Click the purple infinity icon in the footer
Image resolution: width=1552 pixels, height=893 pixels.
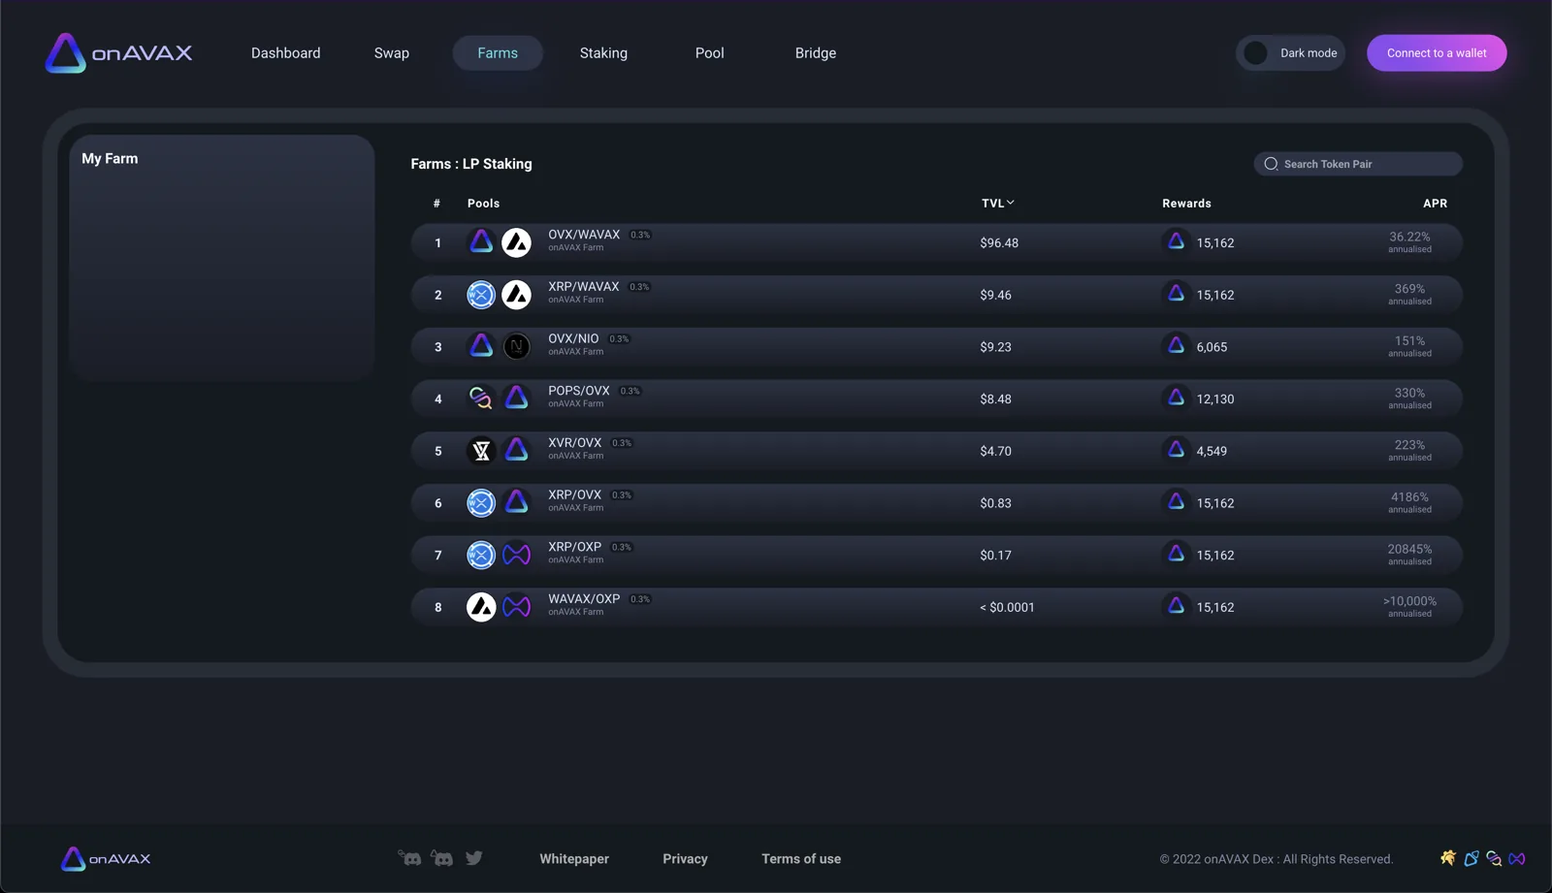click(1517, 859)
